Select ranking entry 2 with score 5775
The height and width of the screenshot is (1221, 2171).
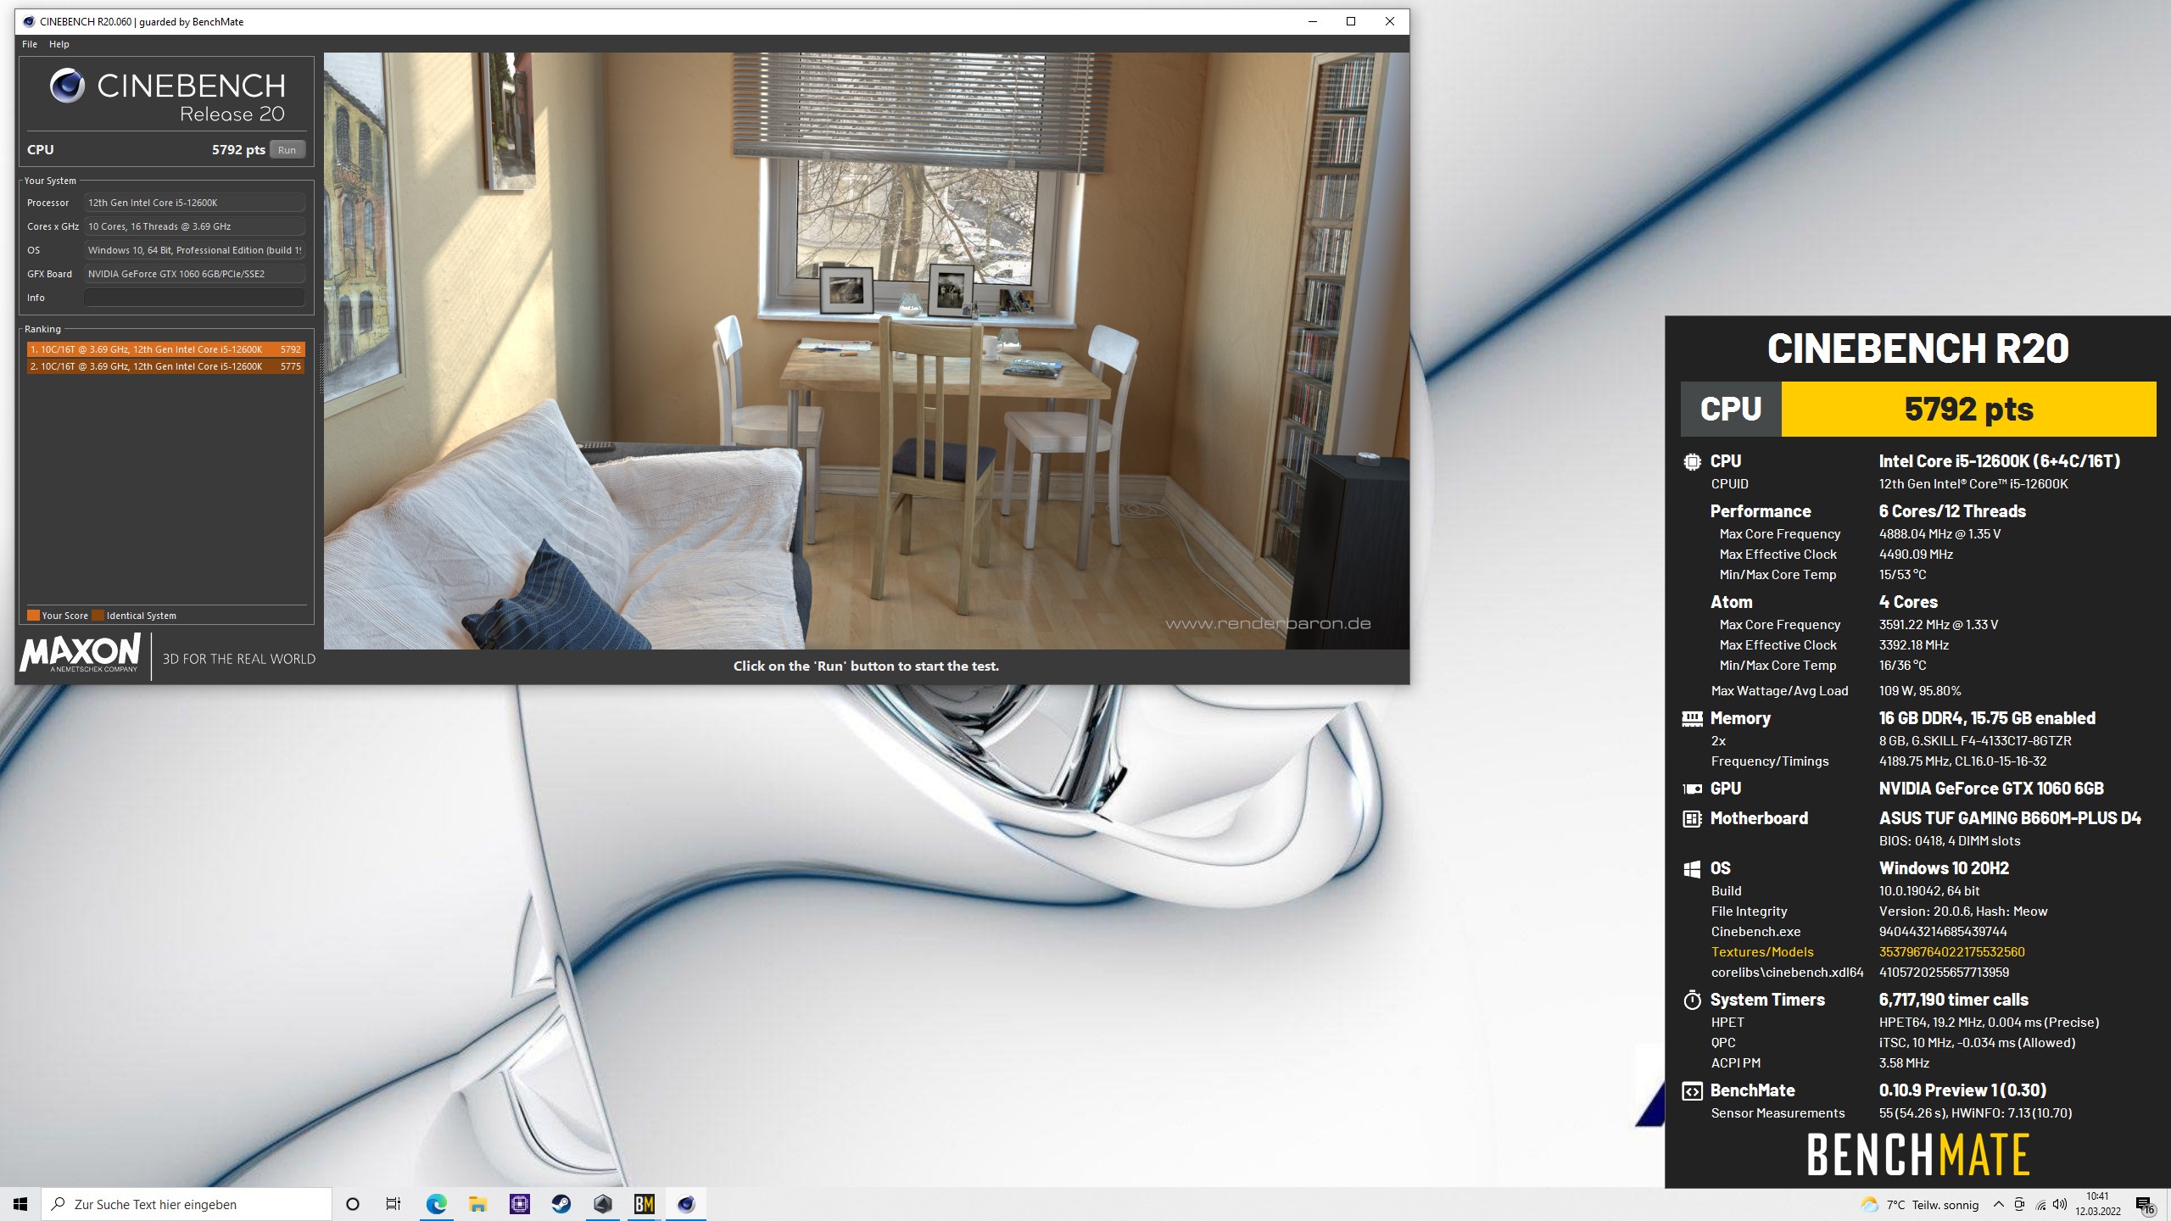[165, 366]
